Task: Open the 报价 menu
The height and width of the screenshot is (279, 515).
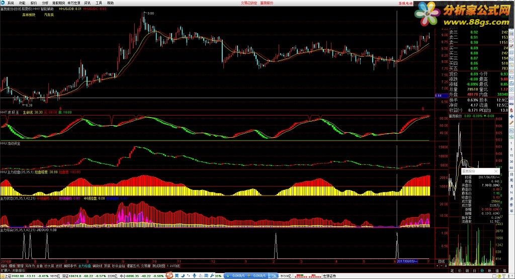Action: point(34,3)
